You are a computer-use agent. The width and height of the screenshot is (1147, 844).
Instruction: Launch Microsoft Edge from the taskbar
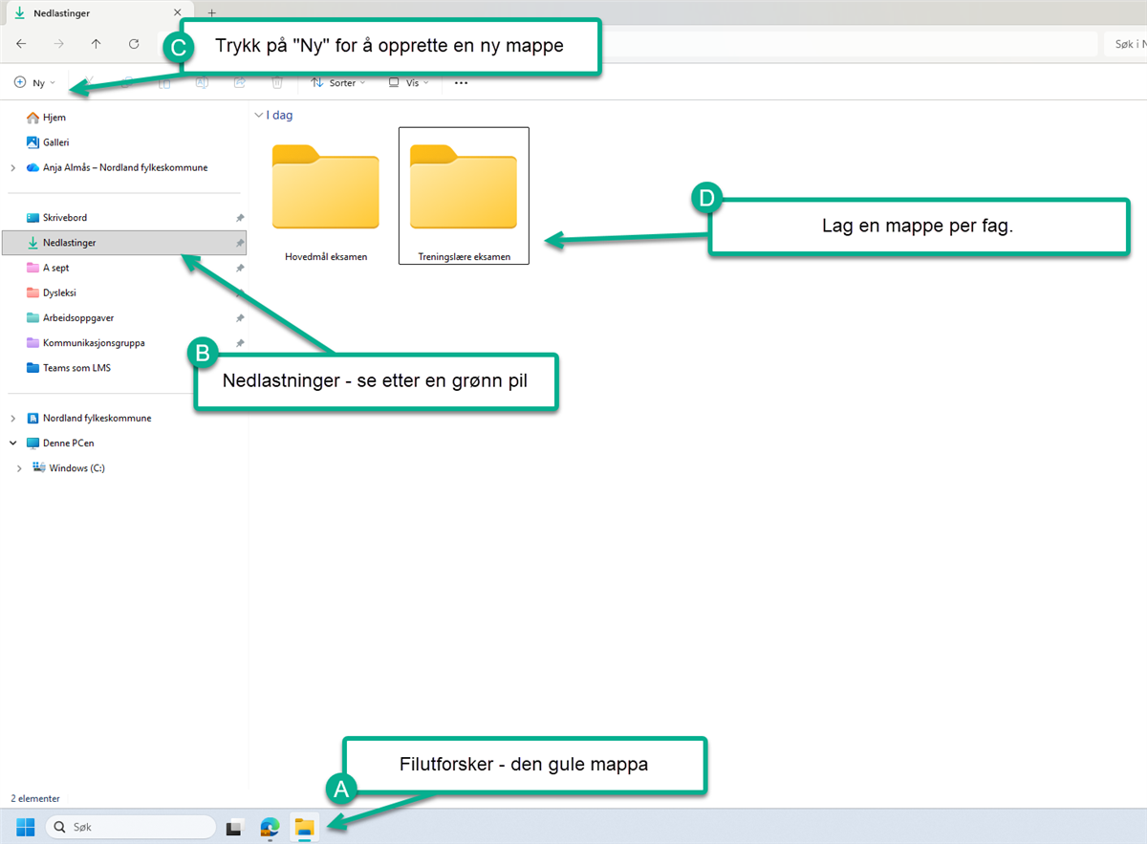(x=270, y=827)
